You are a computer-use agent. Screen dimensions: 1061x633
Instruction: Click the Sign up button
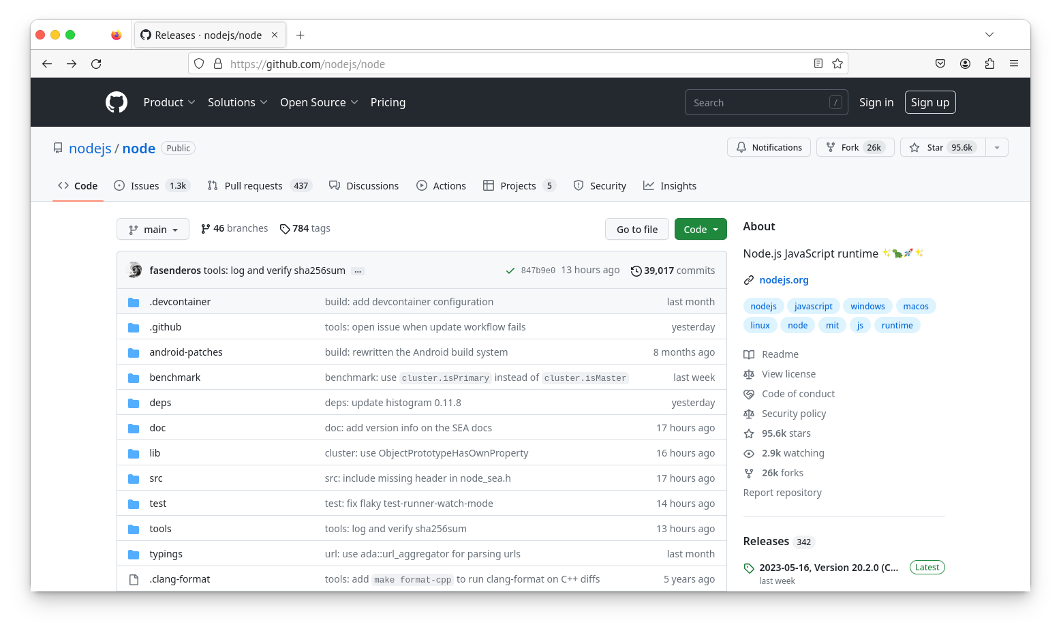(930, 102)
